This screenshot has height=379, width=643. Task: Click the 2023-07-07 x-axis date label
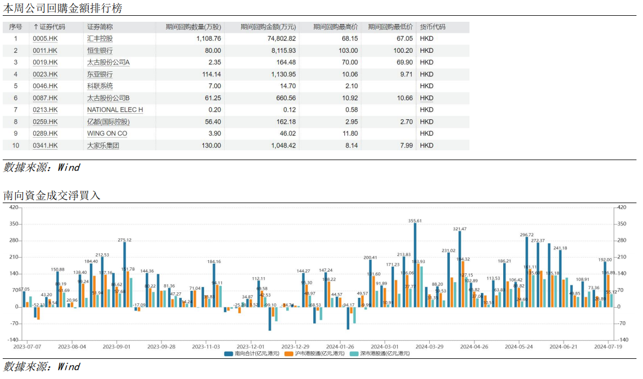click(27, 347)
